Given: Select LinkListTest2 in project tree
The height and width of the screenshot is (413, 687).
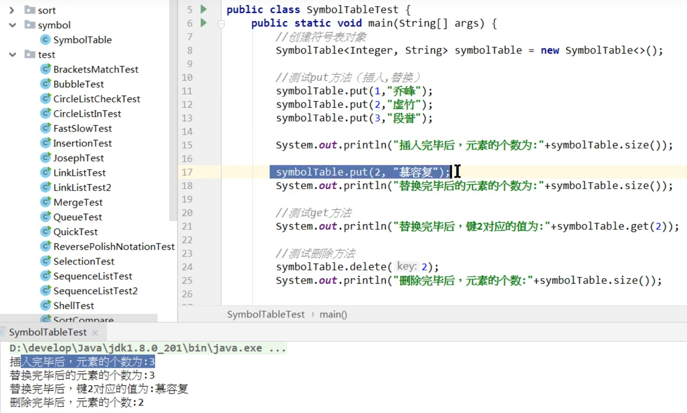Looking at the screenshot, I should [x=82, y=187].
